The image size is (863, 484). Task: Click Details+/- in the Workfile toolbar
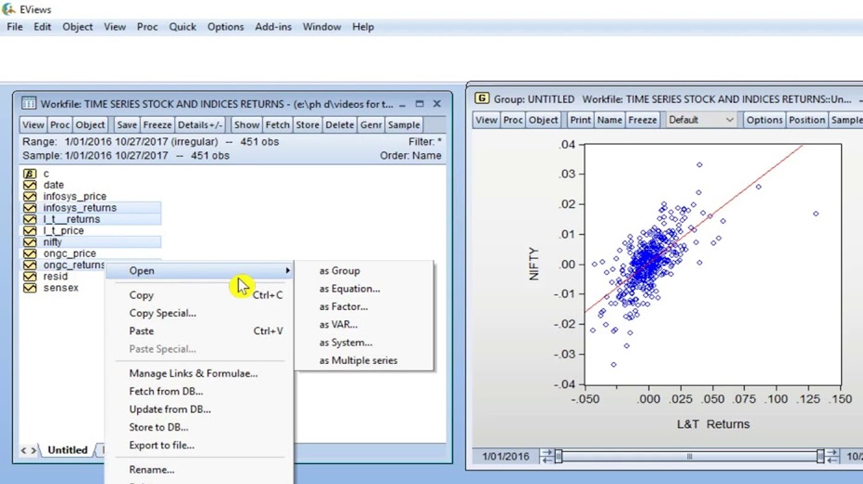pyautogui.click(x=200, y=125)
